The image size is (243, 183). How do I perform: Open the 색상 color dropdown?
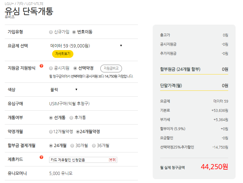[x=64, y=89]
